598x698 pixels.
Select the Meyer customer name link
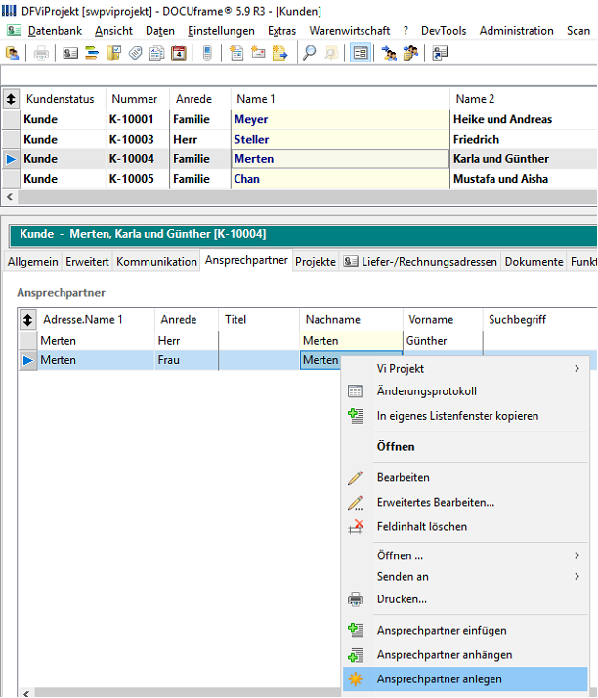pyautogui.click(x=251, y=119)
